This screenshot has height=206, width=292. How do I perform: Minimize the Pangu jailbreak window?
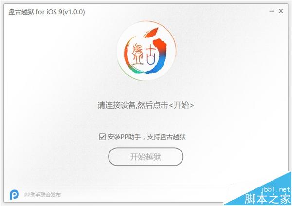coord(272,11)
